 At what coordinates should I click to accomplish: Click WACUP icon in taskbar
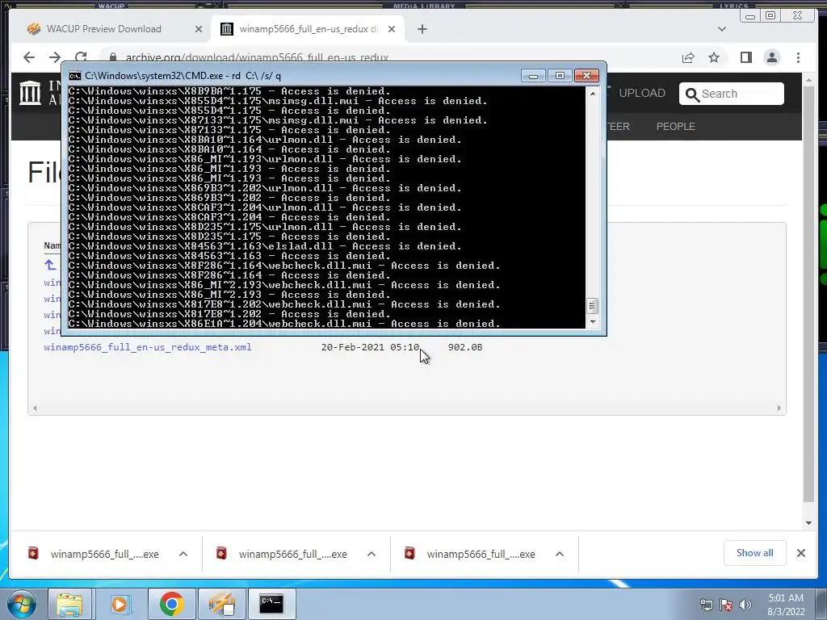coord(221,604)
